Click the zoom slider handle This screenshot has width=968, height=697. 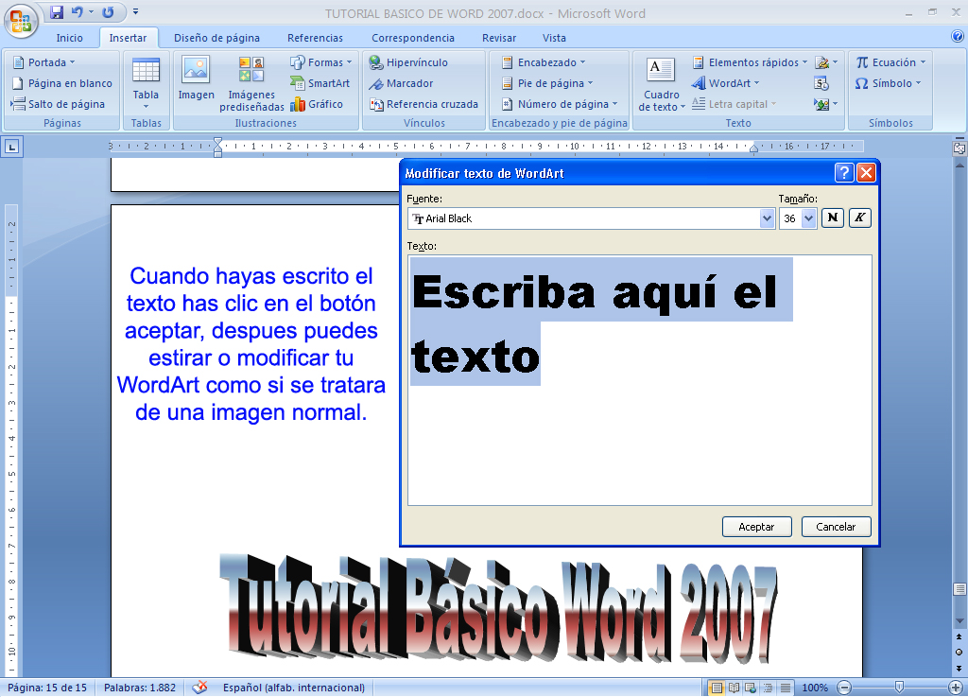tap(900, 688)
